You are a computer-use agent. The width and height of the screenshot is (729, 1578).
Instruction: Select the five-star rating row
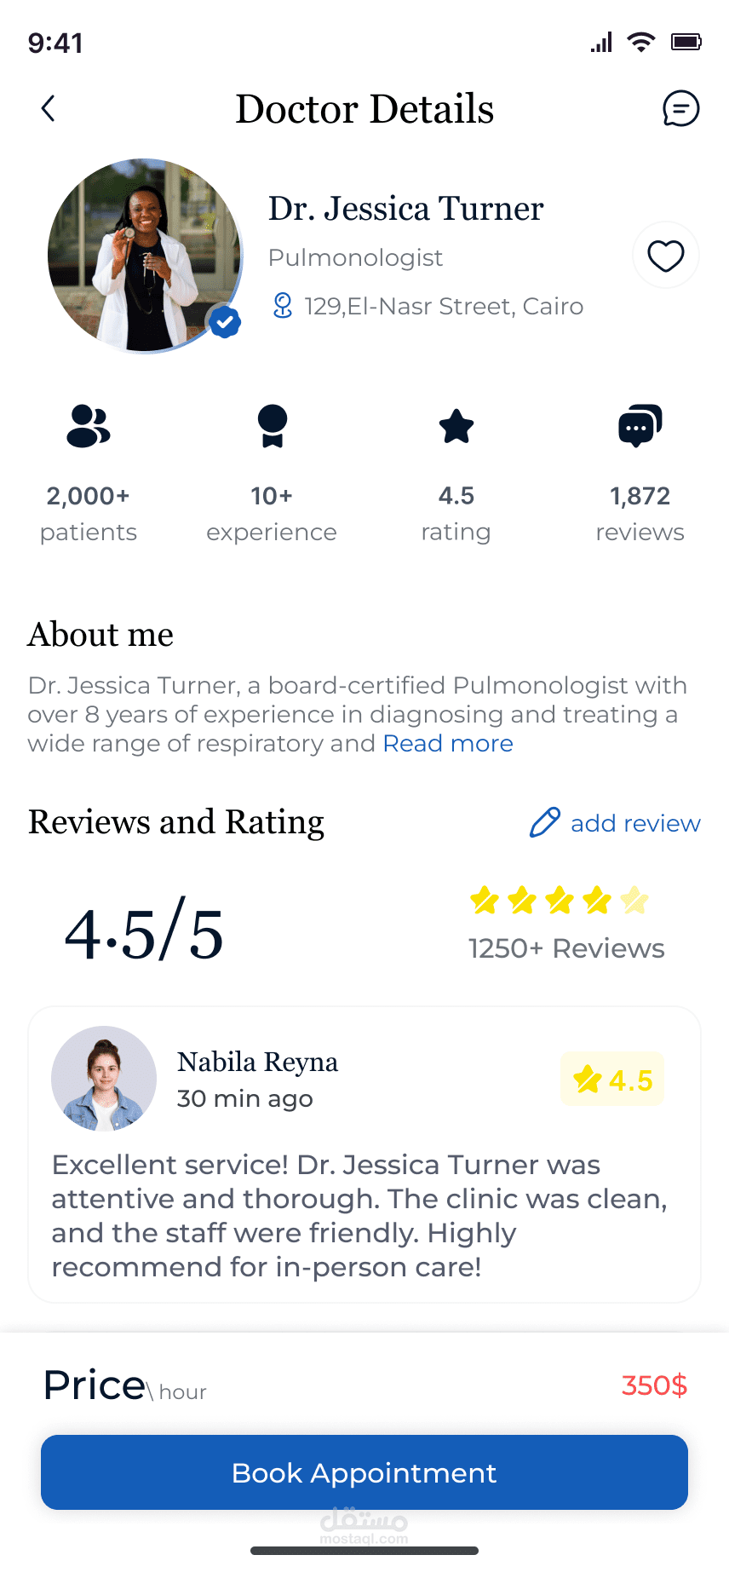tap(560, 900)
